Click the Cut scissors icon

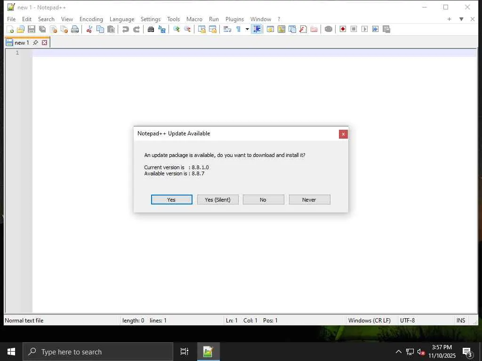point(89,29)
